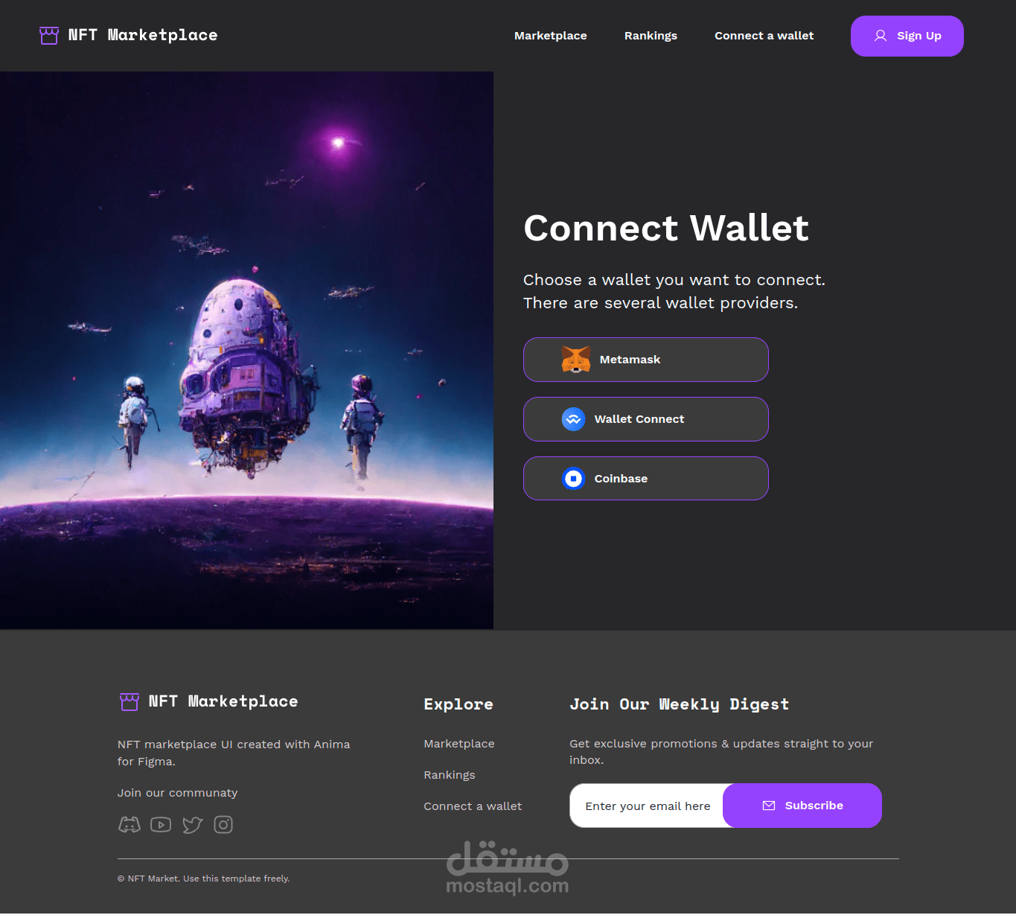Click the Subscribe button
This screenshot has width=1016, height=915.
pyautogui.click(x=802, y=806)
